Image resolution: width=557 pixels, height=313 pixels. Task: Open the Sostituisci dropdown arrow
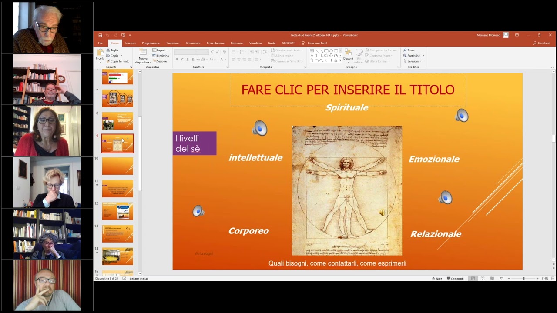423,56
